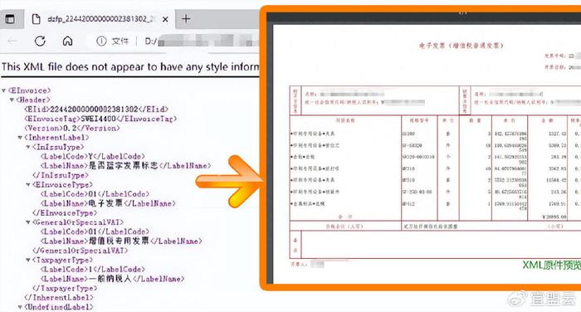Screen dimensions: 581x312
Task: Collapse the EInvoiceType node
Action: point(28,184)
